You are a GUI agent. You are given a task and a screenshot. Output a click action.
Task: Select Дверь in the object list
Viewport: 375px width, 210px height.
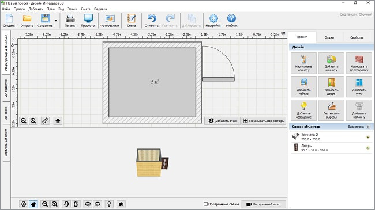[x=331, y=148]
